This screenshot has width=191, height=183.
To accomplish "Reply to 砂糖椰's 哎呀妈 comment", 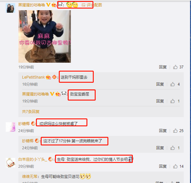I will click(x=163, y=131).
